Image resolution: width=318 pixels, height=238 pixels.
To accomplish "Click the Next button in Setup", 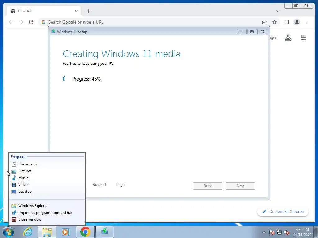I will (x=240, y=186).
